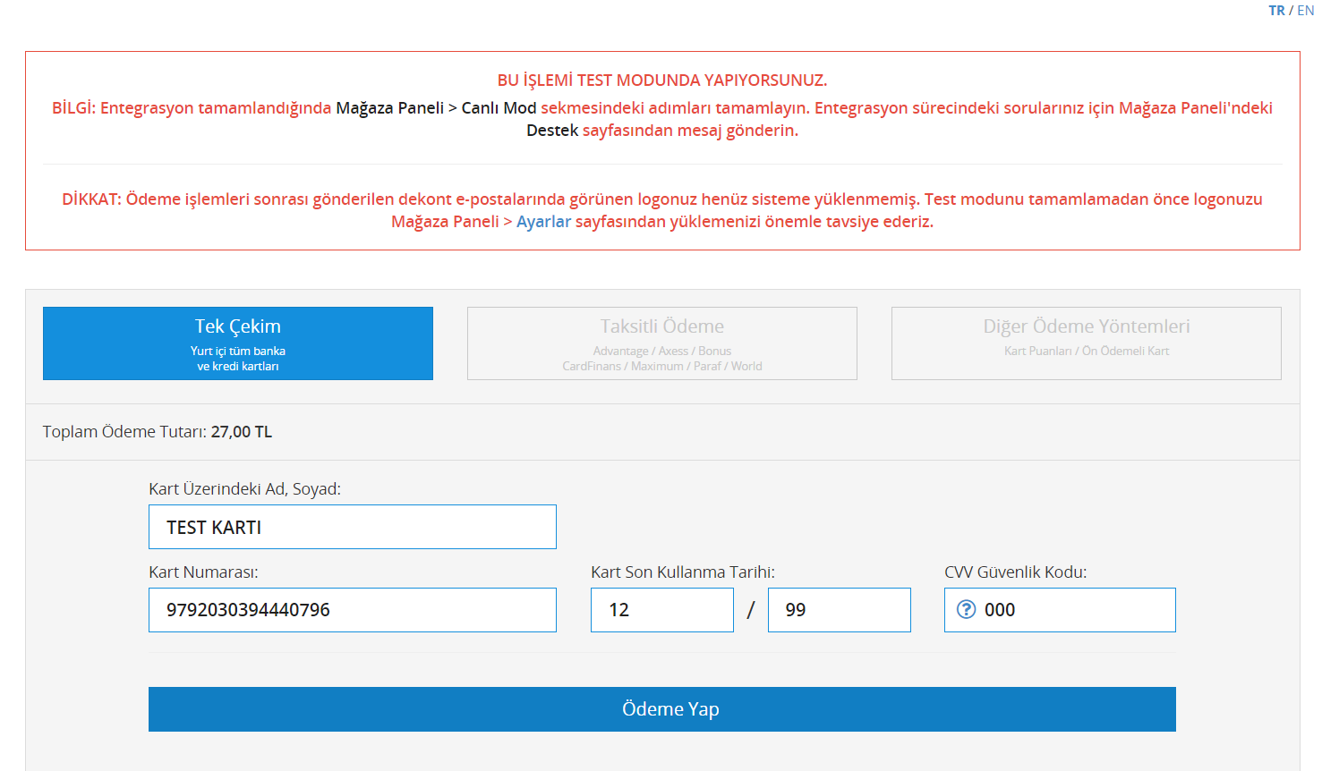The image size is (1322, 771).
Task: Click Mağaza Paneli text before Canlı Mod
Action: coord(389,107)
